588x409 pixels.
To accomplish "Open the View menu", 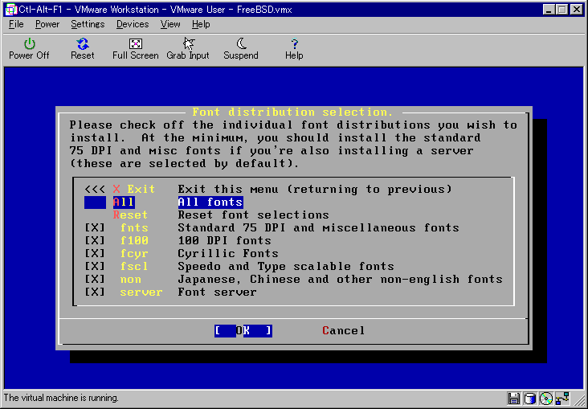I will (x=170, y=24).
